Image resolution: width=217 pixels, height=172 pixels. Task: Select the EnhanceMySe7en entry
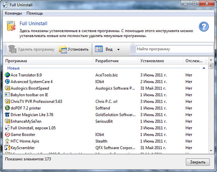click(26, 121)
